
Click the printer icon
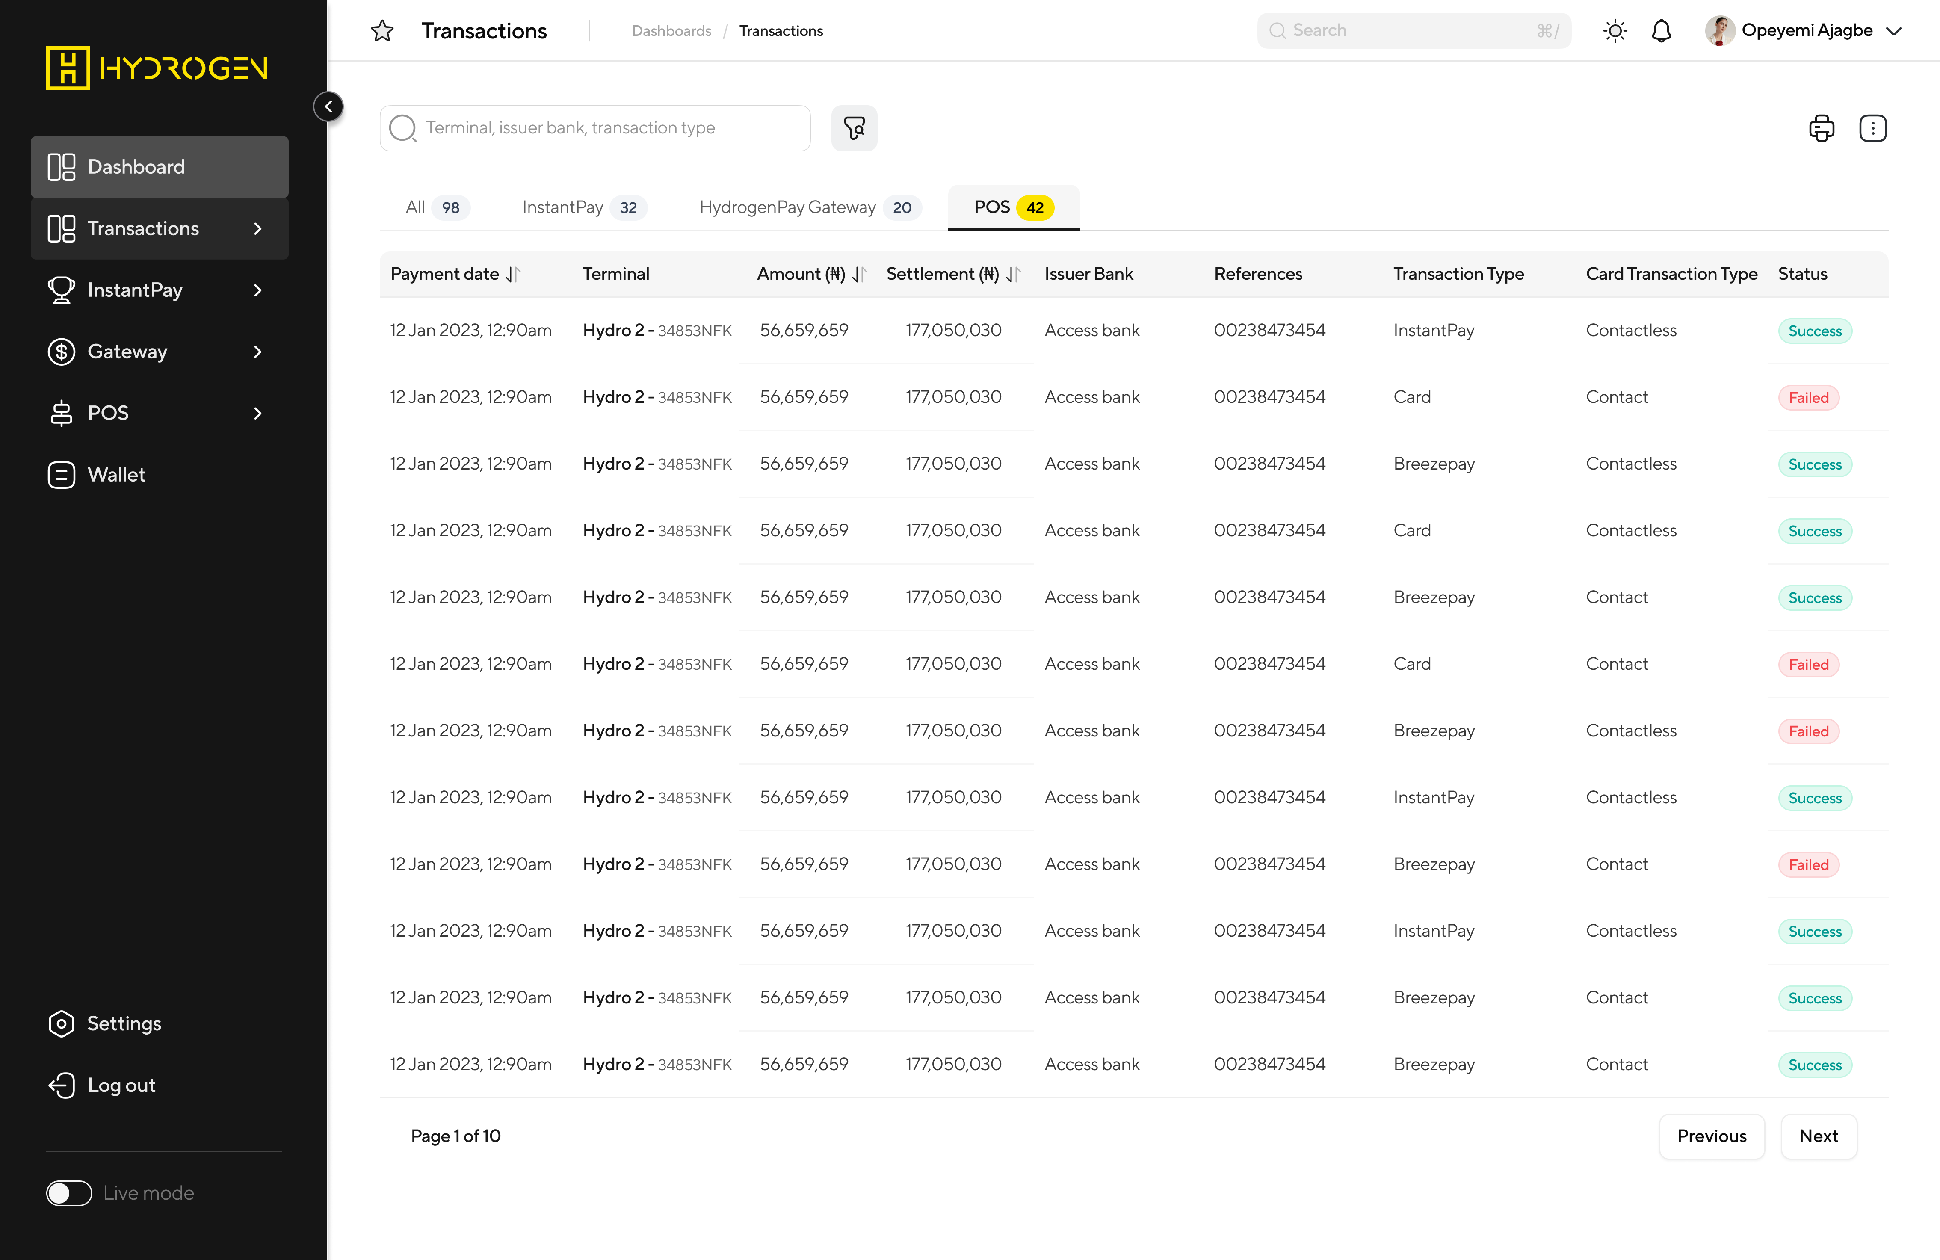[x=1821, y=128]
